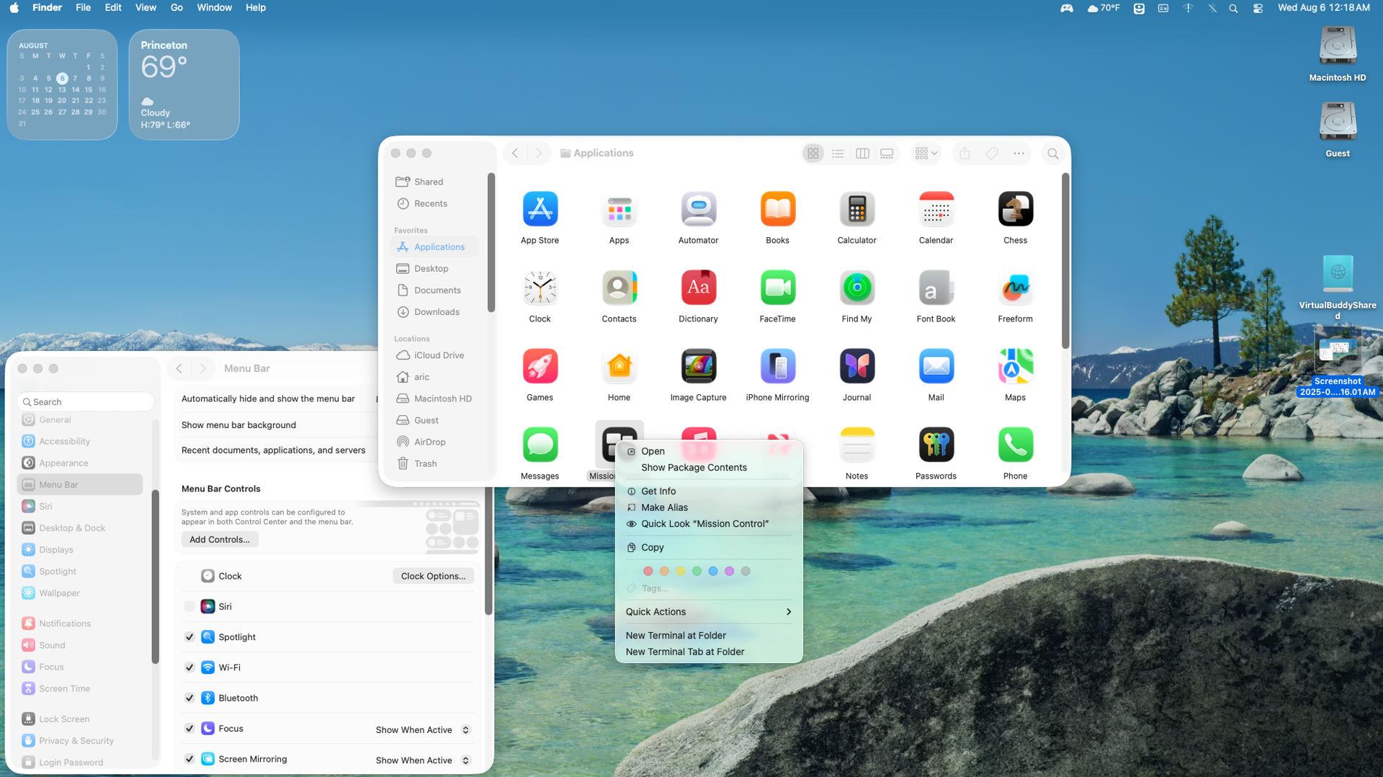This screenshot has width=1383, height=777.
Task: Select the Image Capture app icon
Action: (698, 366)
